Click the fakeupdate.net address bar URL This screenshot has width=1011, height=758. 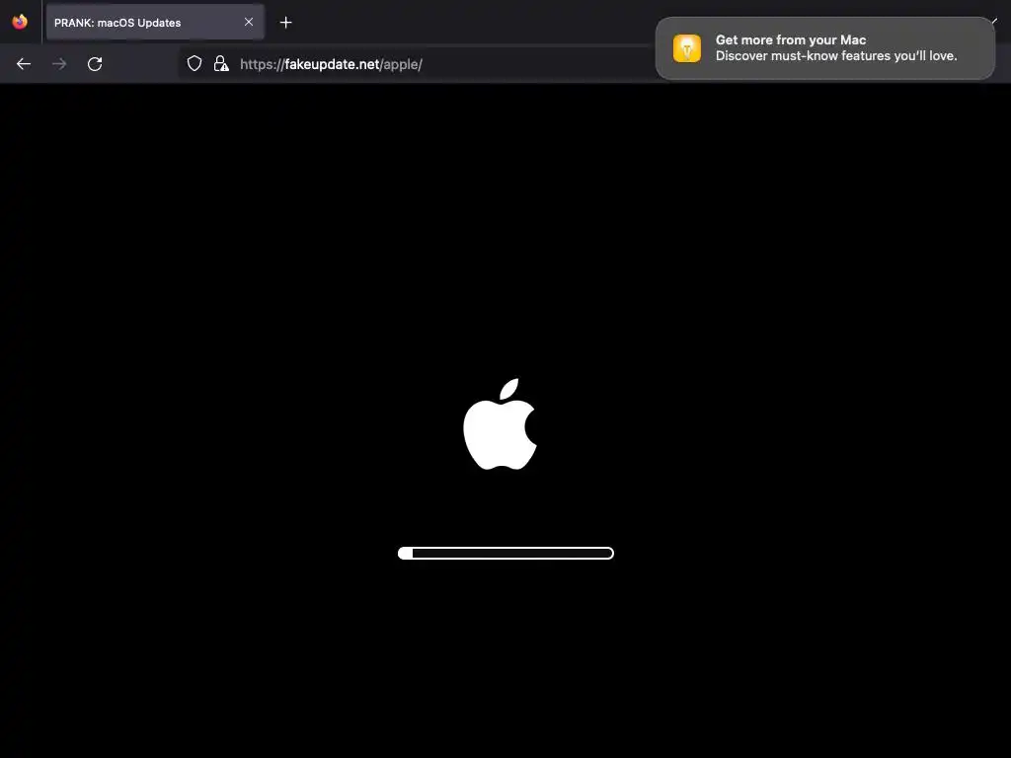coord(332,64)
